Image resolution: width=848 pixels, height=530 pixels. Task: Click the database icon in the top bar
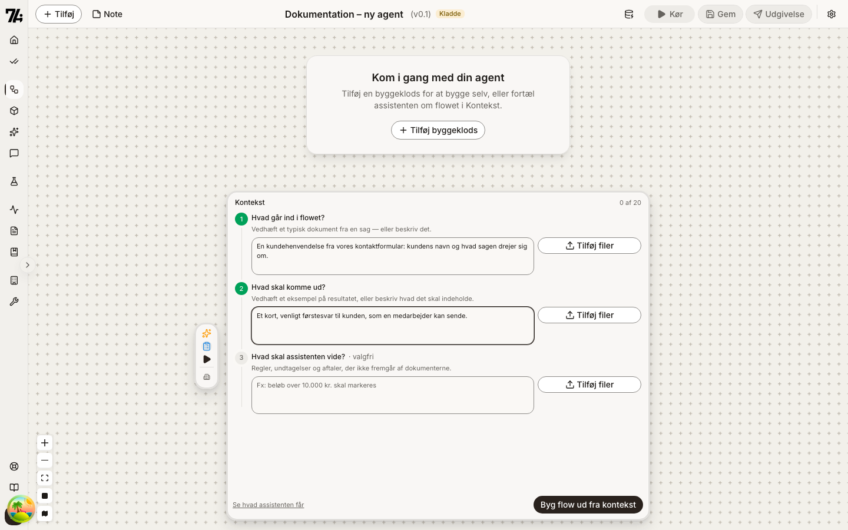point(629,14)
